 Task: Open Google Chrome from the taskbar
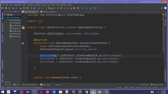click(87, 92)
